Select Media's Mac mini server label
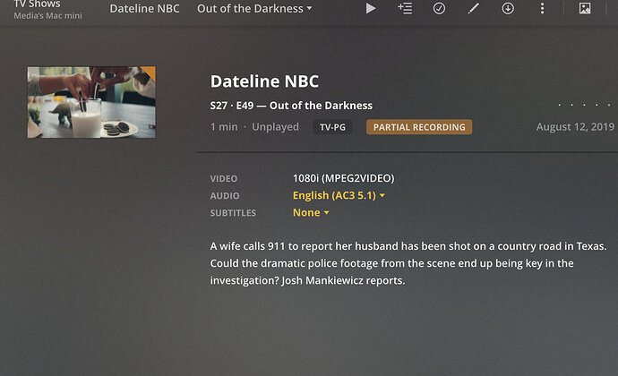The width and height of the screenshot is (618, 376). point(48,16)
